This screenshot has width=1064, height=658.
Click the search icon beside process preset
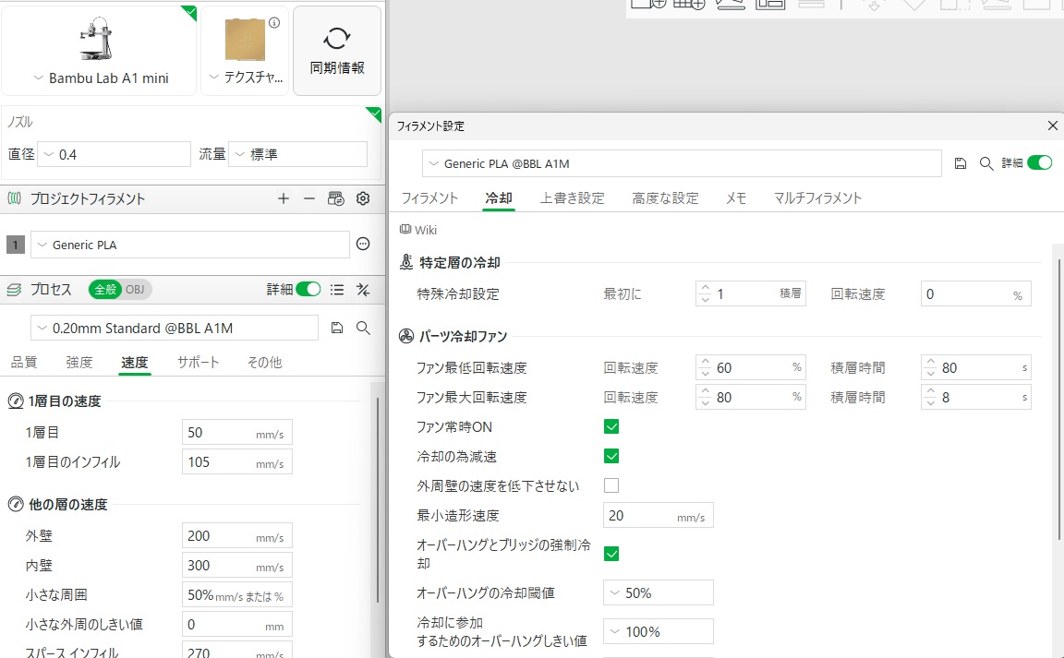pos(363,328)
